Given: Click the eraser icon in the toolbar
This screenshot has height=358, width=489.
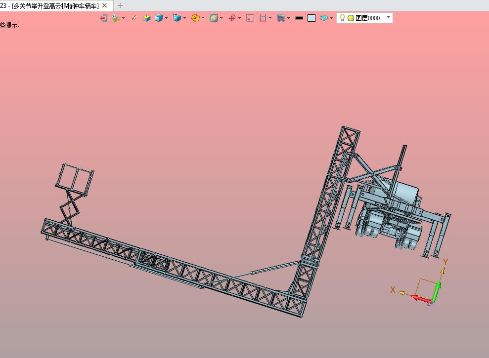Looking at the screenshot, I should [134, 18].
